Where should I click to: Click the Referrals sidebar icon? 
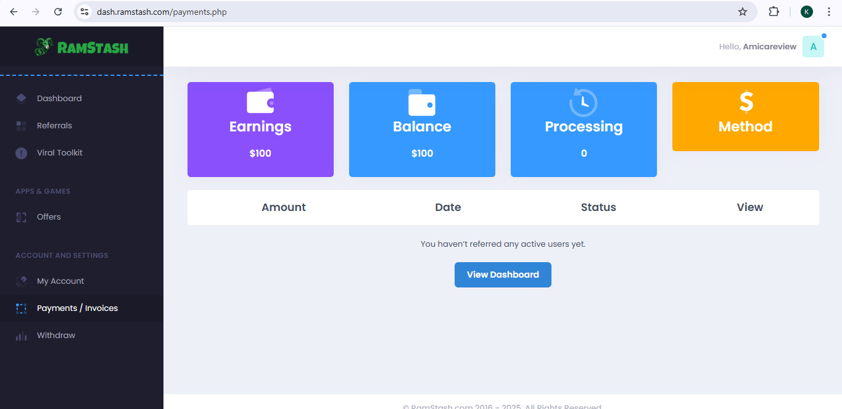[x=21, y=126]
